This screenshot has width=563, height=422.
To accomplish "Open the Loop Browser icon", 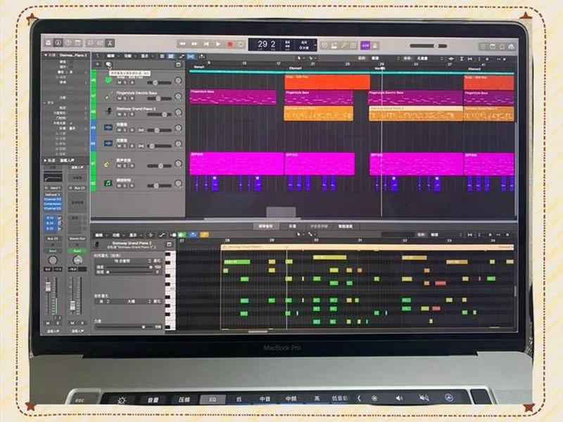I will [502, 46].
